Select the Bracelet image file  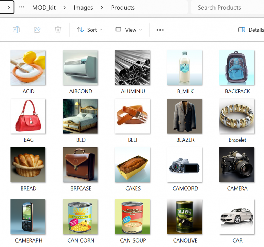tap(237, 116)
